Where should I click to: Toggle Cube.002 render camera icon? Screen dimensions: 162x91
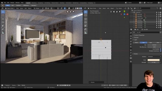pos(160,24)
